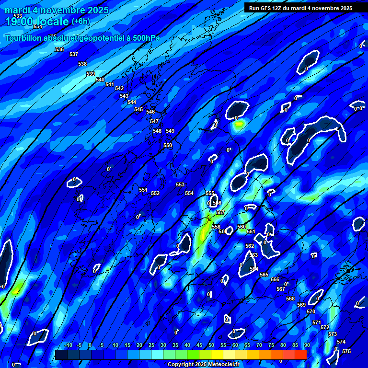Select the 533 contour label at top left
Screen dimensions: 368x368
pyautogui.click(x=18, y=16)
